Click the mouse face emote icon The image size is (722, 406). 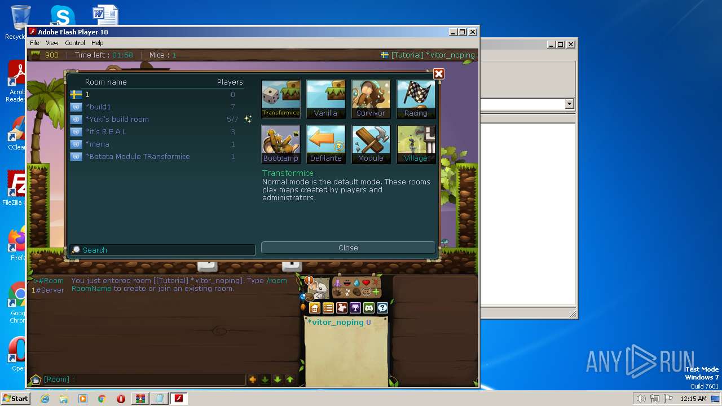[x=366, y=292]
